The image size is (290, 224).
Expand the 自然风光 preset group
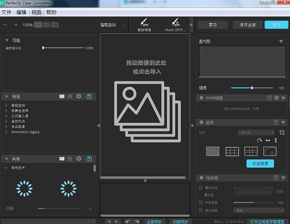[6, 121]
